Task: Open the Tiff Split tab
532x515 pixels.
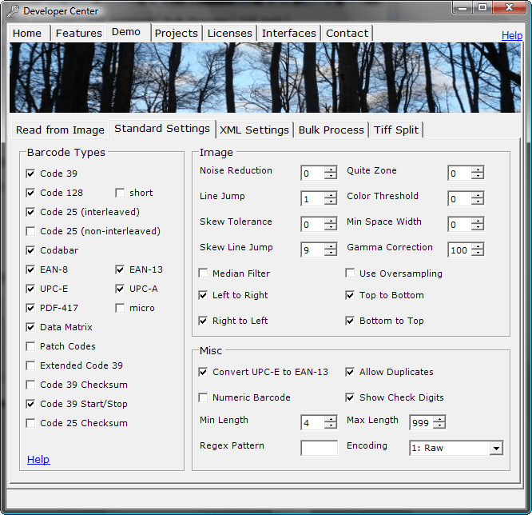Action: (x=396, y=130)
